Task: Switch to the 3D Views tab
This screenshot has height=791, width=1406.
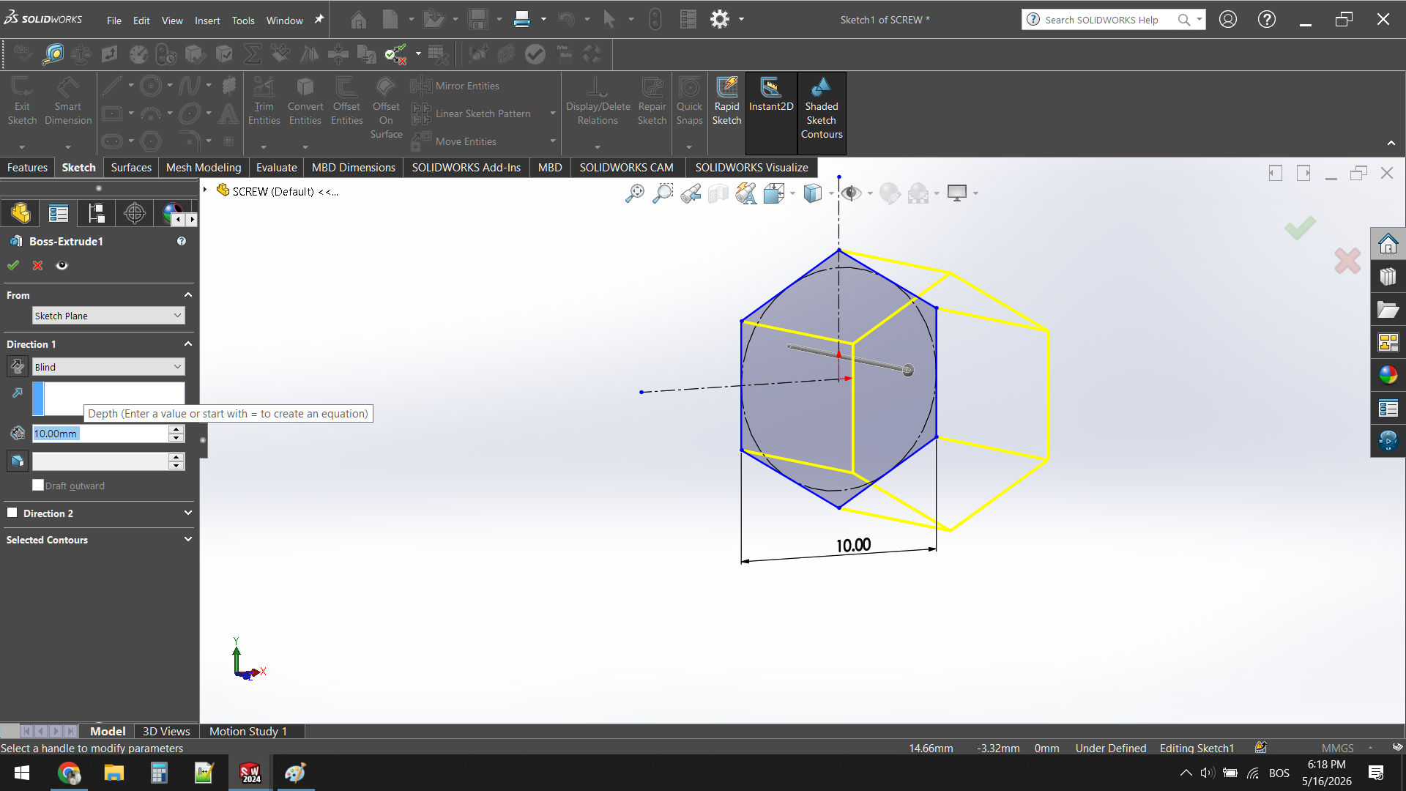Action: (166, 731)
